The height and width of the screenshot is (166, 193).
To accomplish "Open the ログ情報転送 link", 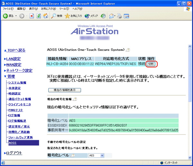I will [17, 121].
